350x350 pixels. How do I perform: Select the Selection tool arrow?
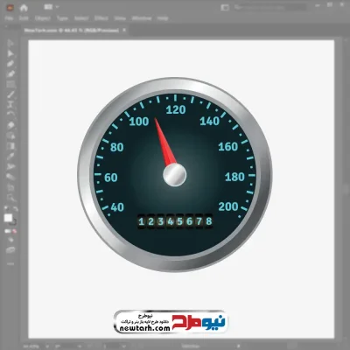coord(10,43)
